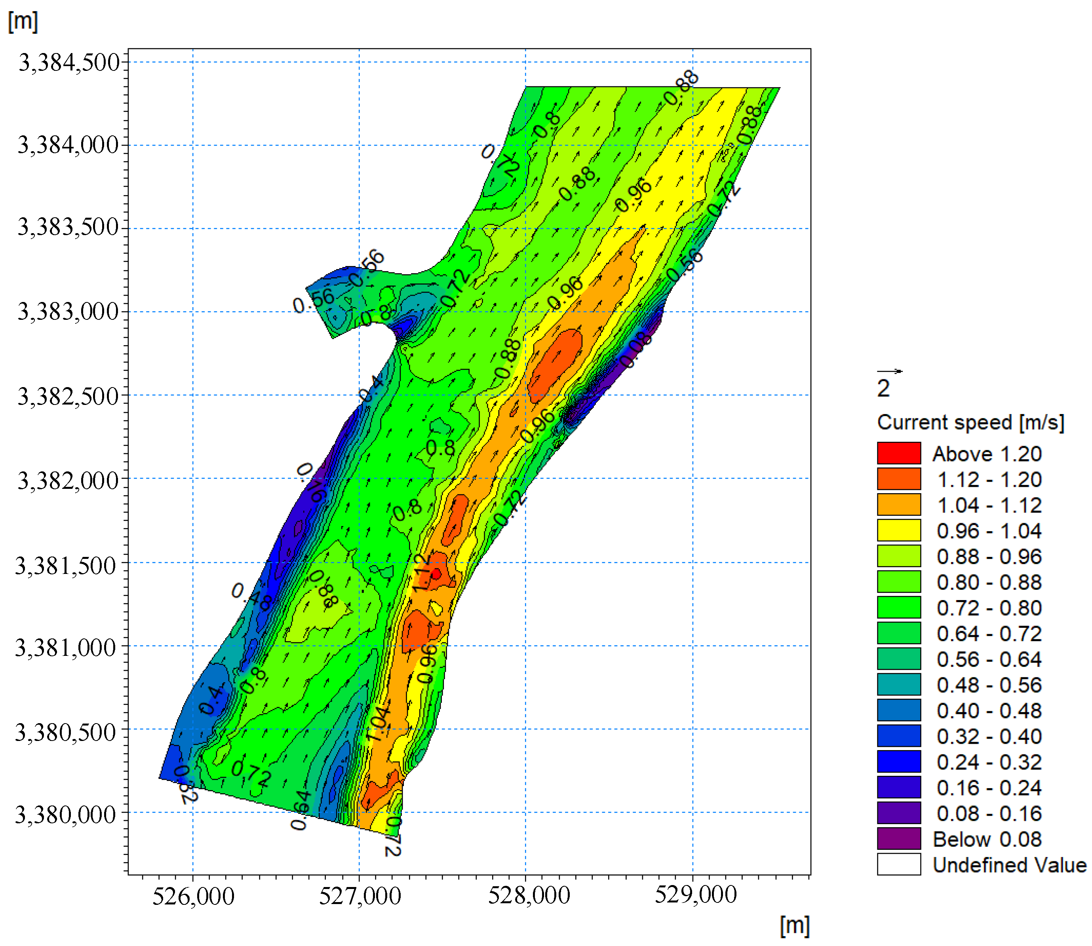1092x946 pixels.
Task: Click the 'Current speed [m/s]' legend title
Action: pos(970,422)
